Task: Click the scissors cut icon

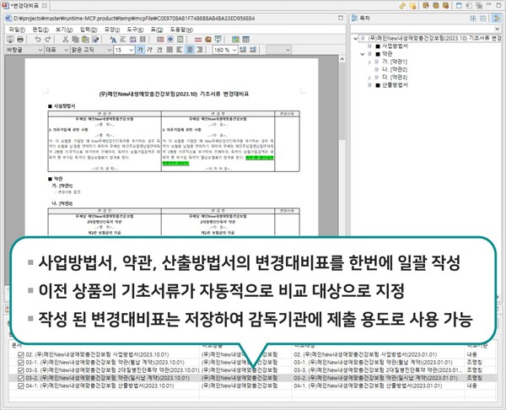Action: pyautogui.click(x=65, y=40)
